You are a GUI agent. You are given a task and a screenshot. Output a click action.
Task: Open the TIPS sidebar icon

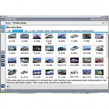[3, 56]
